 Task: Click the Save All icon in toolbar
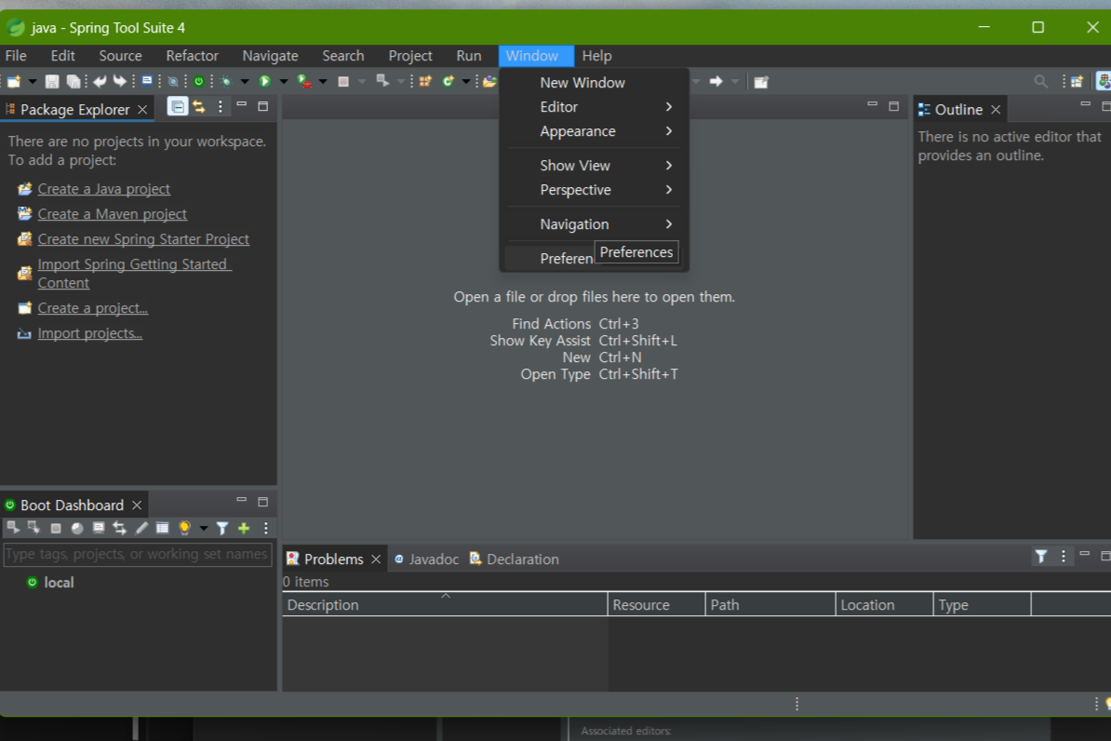73,82
